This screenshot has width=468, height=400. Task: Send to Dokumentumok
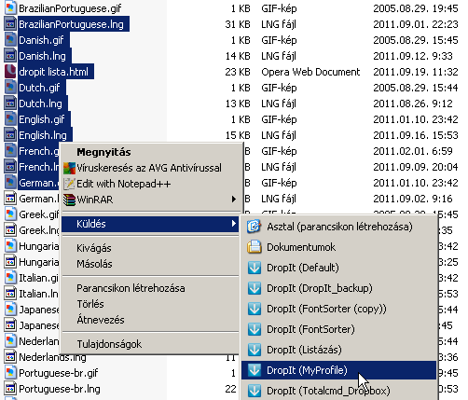[x=339, y=247]
